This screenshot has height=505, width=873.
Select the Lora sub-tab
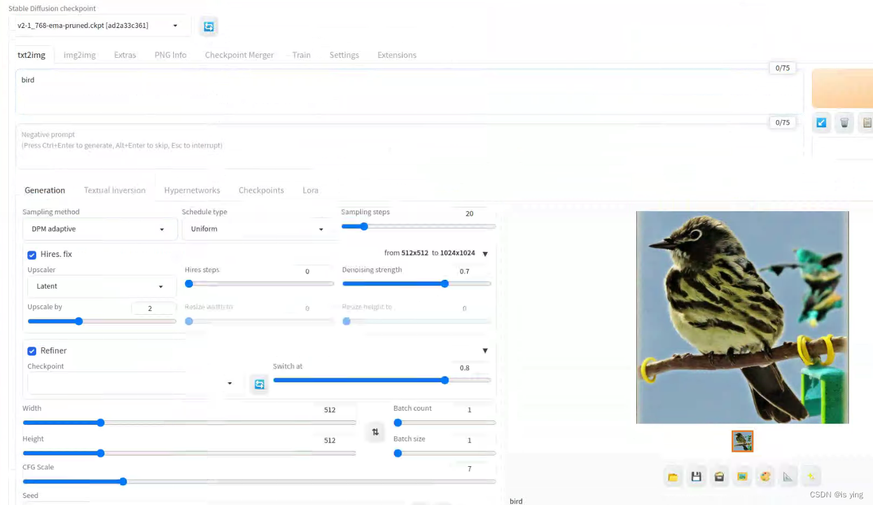[311, 190]
